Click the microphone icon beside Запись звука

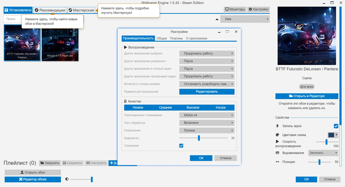coord(277,126)
